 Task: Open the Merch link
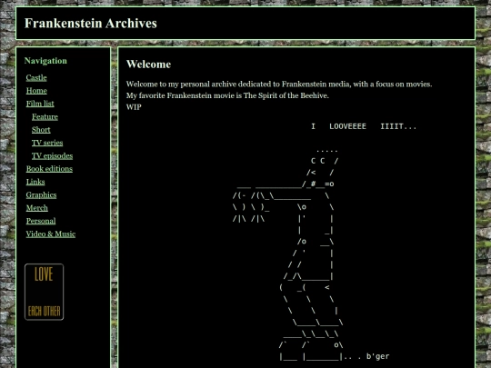point(37,208)
